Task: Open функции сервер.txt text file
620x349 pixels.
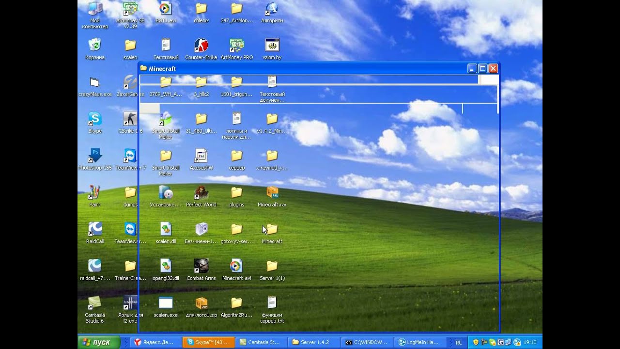Action: [x=272, y=309]
